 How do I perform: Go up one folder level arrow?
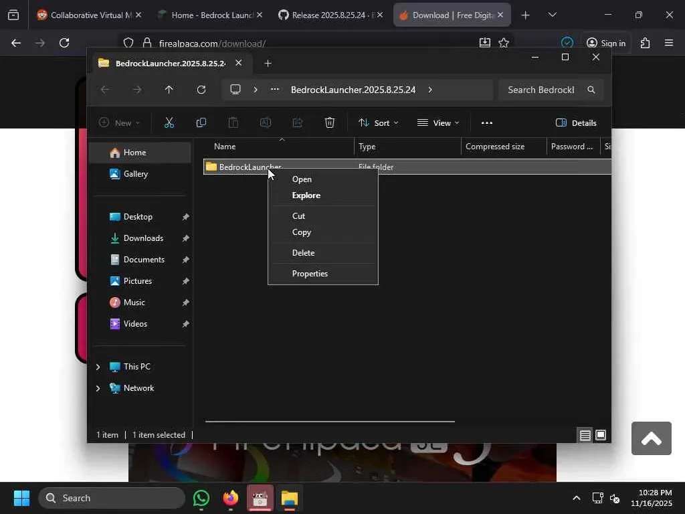coord(169,90)
